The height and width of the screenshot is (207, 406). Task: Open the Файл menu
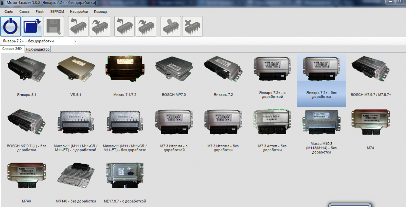coord(9,12)
